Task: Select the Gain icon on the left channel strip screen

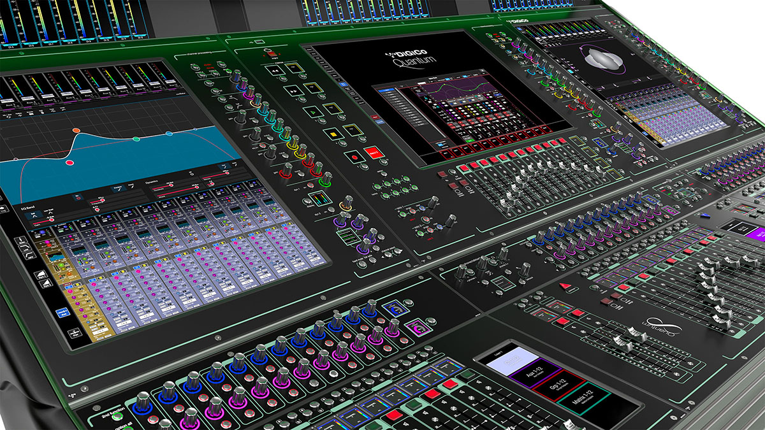Action: pyautogui.click(x=21, y=241)
